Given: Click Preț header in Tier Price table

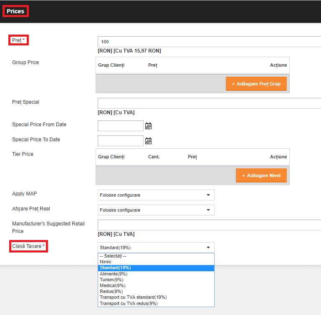Looking at the screenshot, I should pyautogui.click(x=192, y=157).
